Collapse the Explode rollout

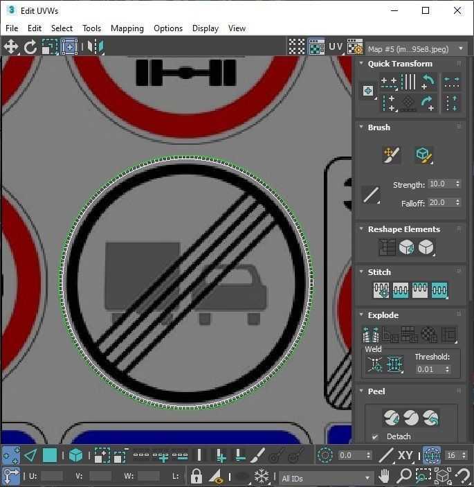tap(361, 315)
